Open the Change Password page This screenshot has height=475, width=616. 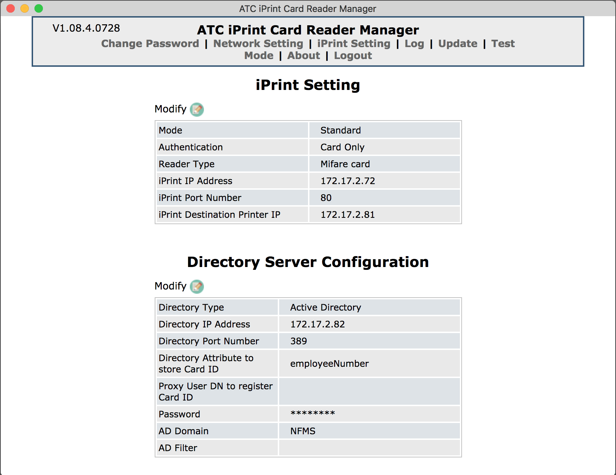(x=150, y=44)
